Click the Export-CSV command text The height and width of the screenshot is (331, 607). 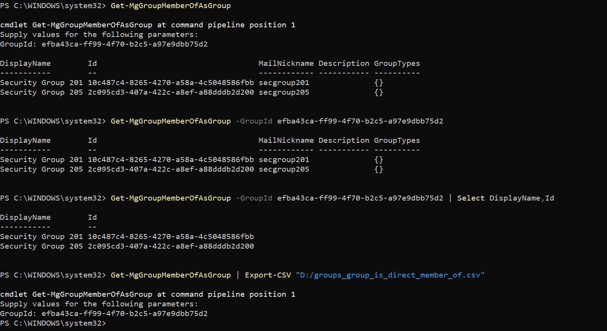[x=268, y=275]
